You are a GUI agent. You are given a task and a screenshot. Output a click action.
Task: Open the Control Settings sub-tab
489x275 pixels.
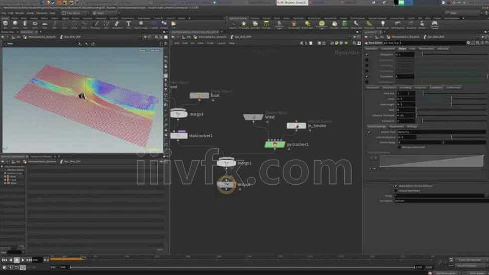[x=377, y=126]
